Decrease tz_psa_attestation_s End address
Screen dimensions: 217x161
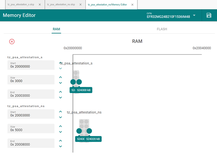pyautogui.click(x=60, y=97)
